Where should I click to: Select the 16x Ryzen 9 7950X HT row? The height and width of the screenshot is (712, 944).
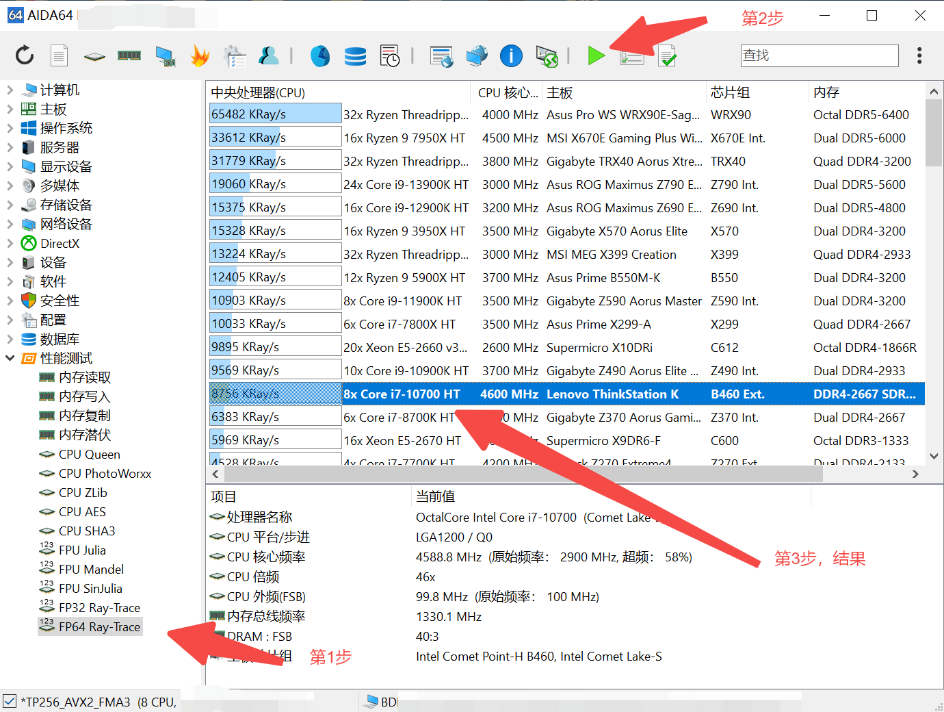567,138
